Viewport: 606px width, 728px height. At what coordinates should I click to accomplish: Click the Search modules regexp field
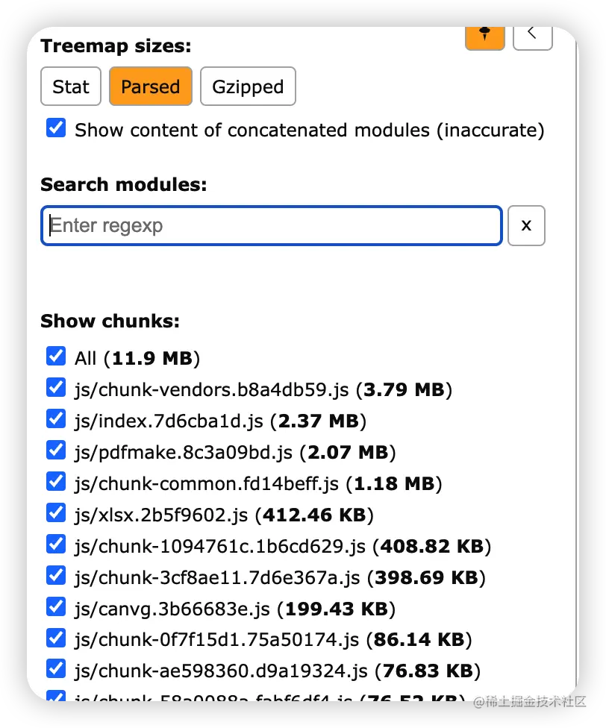[272, 225]
